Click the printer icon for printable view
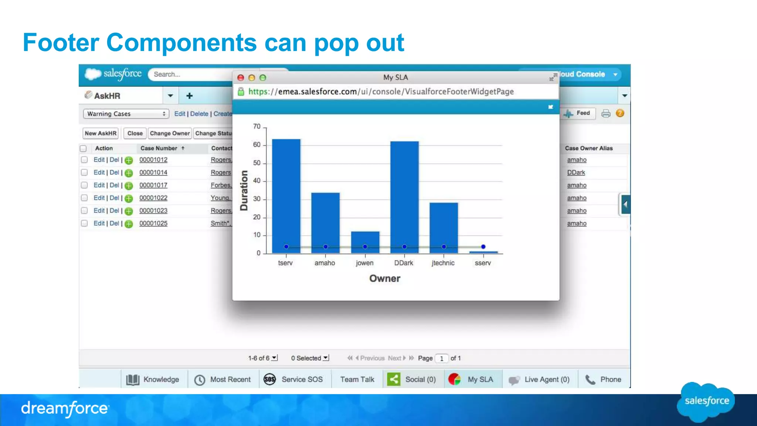757x426 pixels. 606,114
